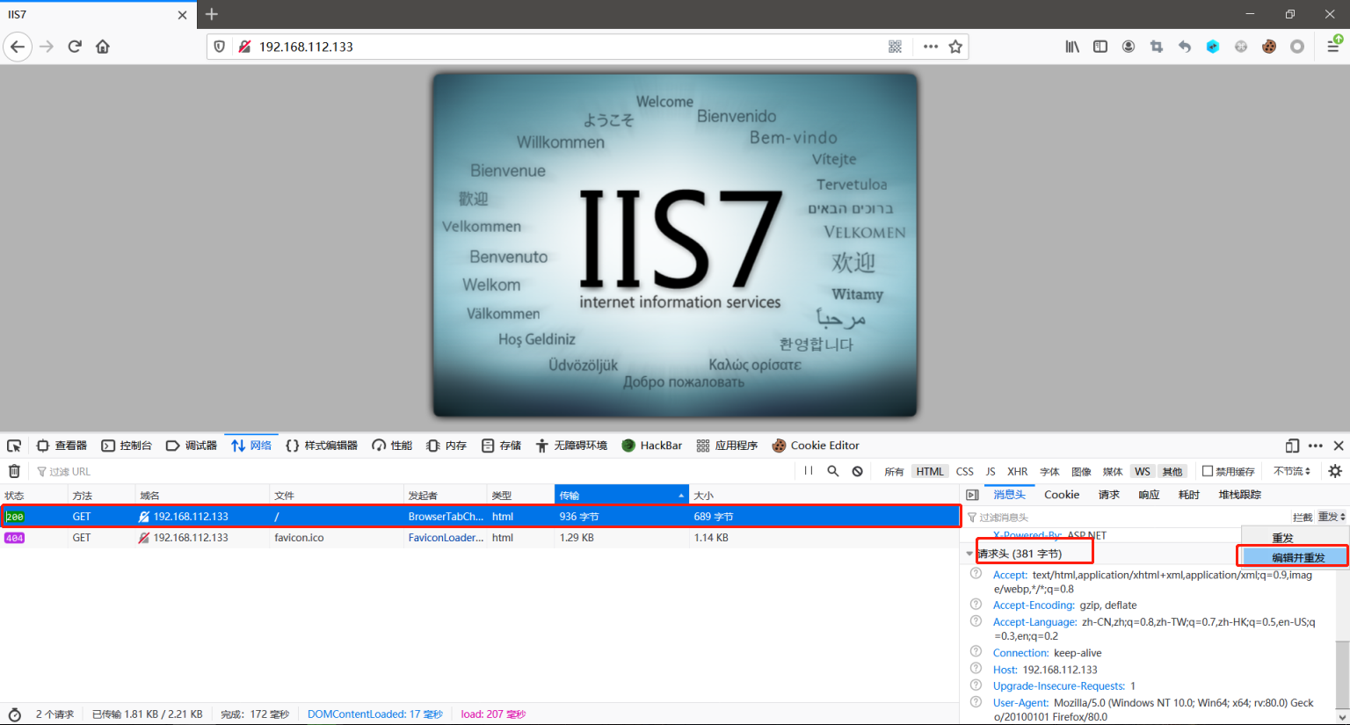Sort by the 状态 column header
1350x725 pixels.
pyautogui.click(x=33, y=496)
